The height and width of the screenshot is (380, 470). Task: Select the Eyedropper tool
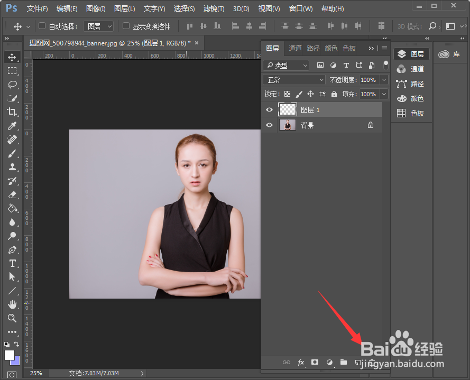[12, 126]
